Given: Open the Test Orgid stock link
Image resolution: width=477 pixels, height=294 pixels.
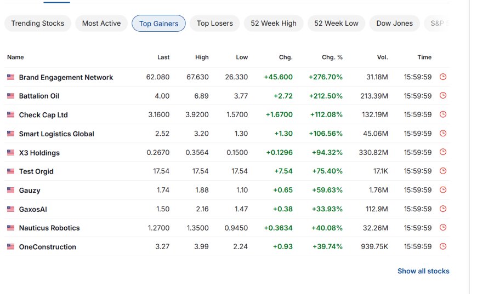Looking at the screenshot, I should coord(36,171).
